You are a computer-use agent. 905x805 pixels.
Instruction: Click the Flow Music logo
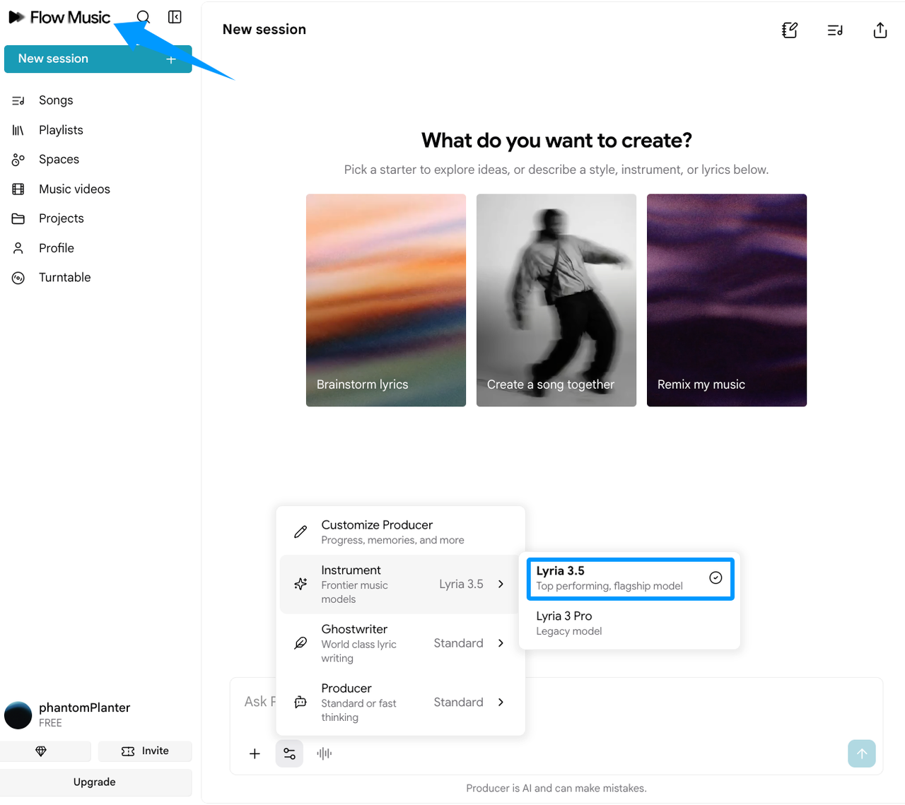[x=59, y=17]
